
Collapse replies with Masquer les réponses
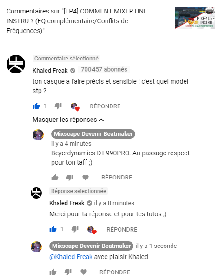pyautogui.click(x=68, y=120)
